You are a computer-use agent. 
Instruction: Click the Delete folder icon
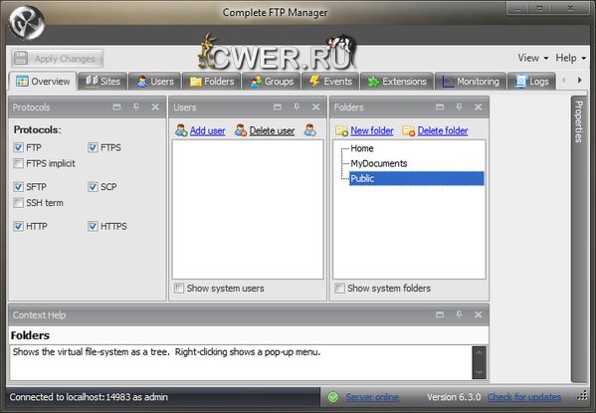[x=409, y=130]
